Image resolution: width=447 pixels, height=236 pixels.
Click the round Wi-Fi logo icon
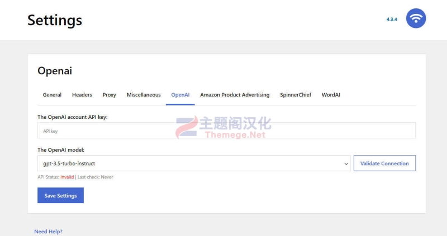[x=416, y=18]
